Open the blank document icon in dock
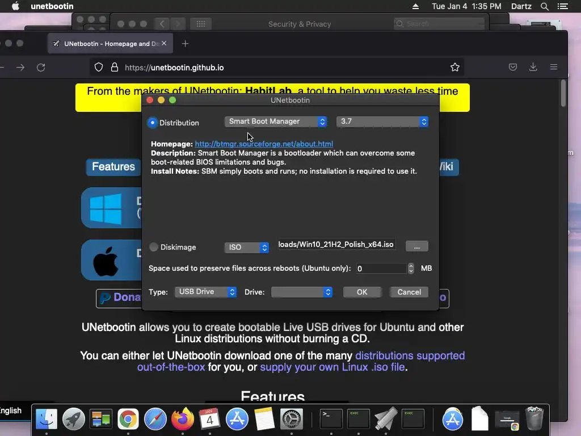 480,419
